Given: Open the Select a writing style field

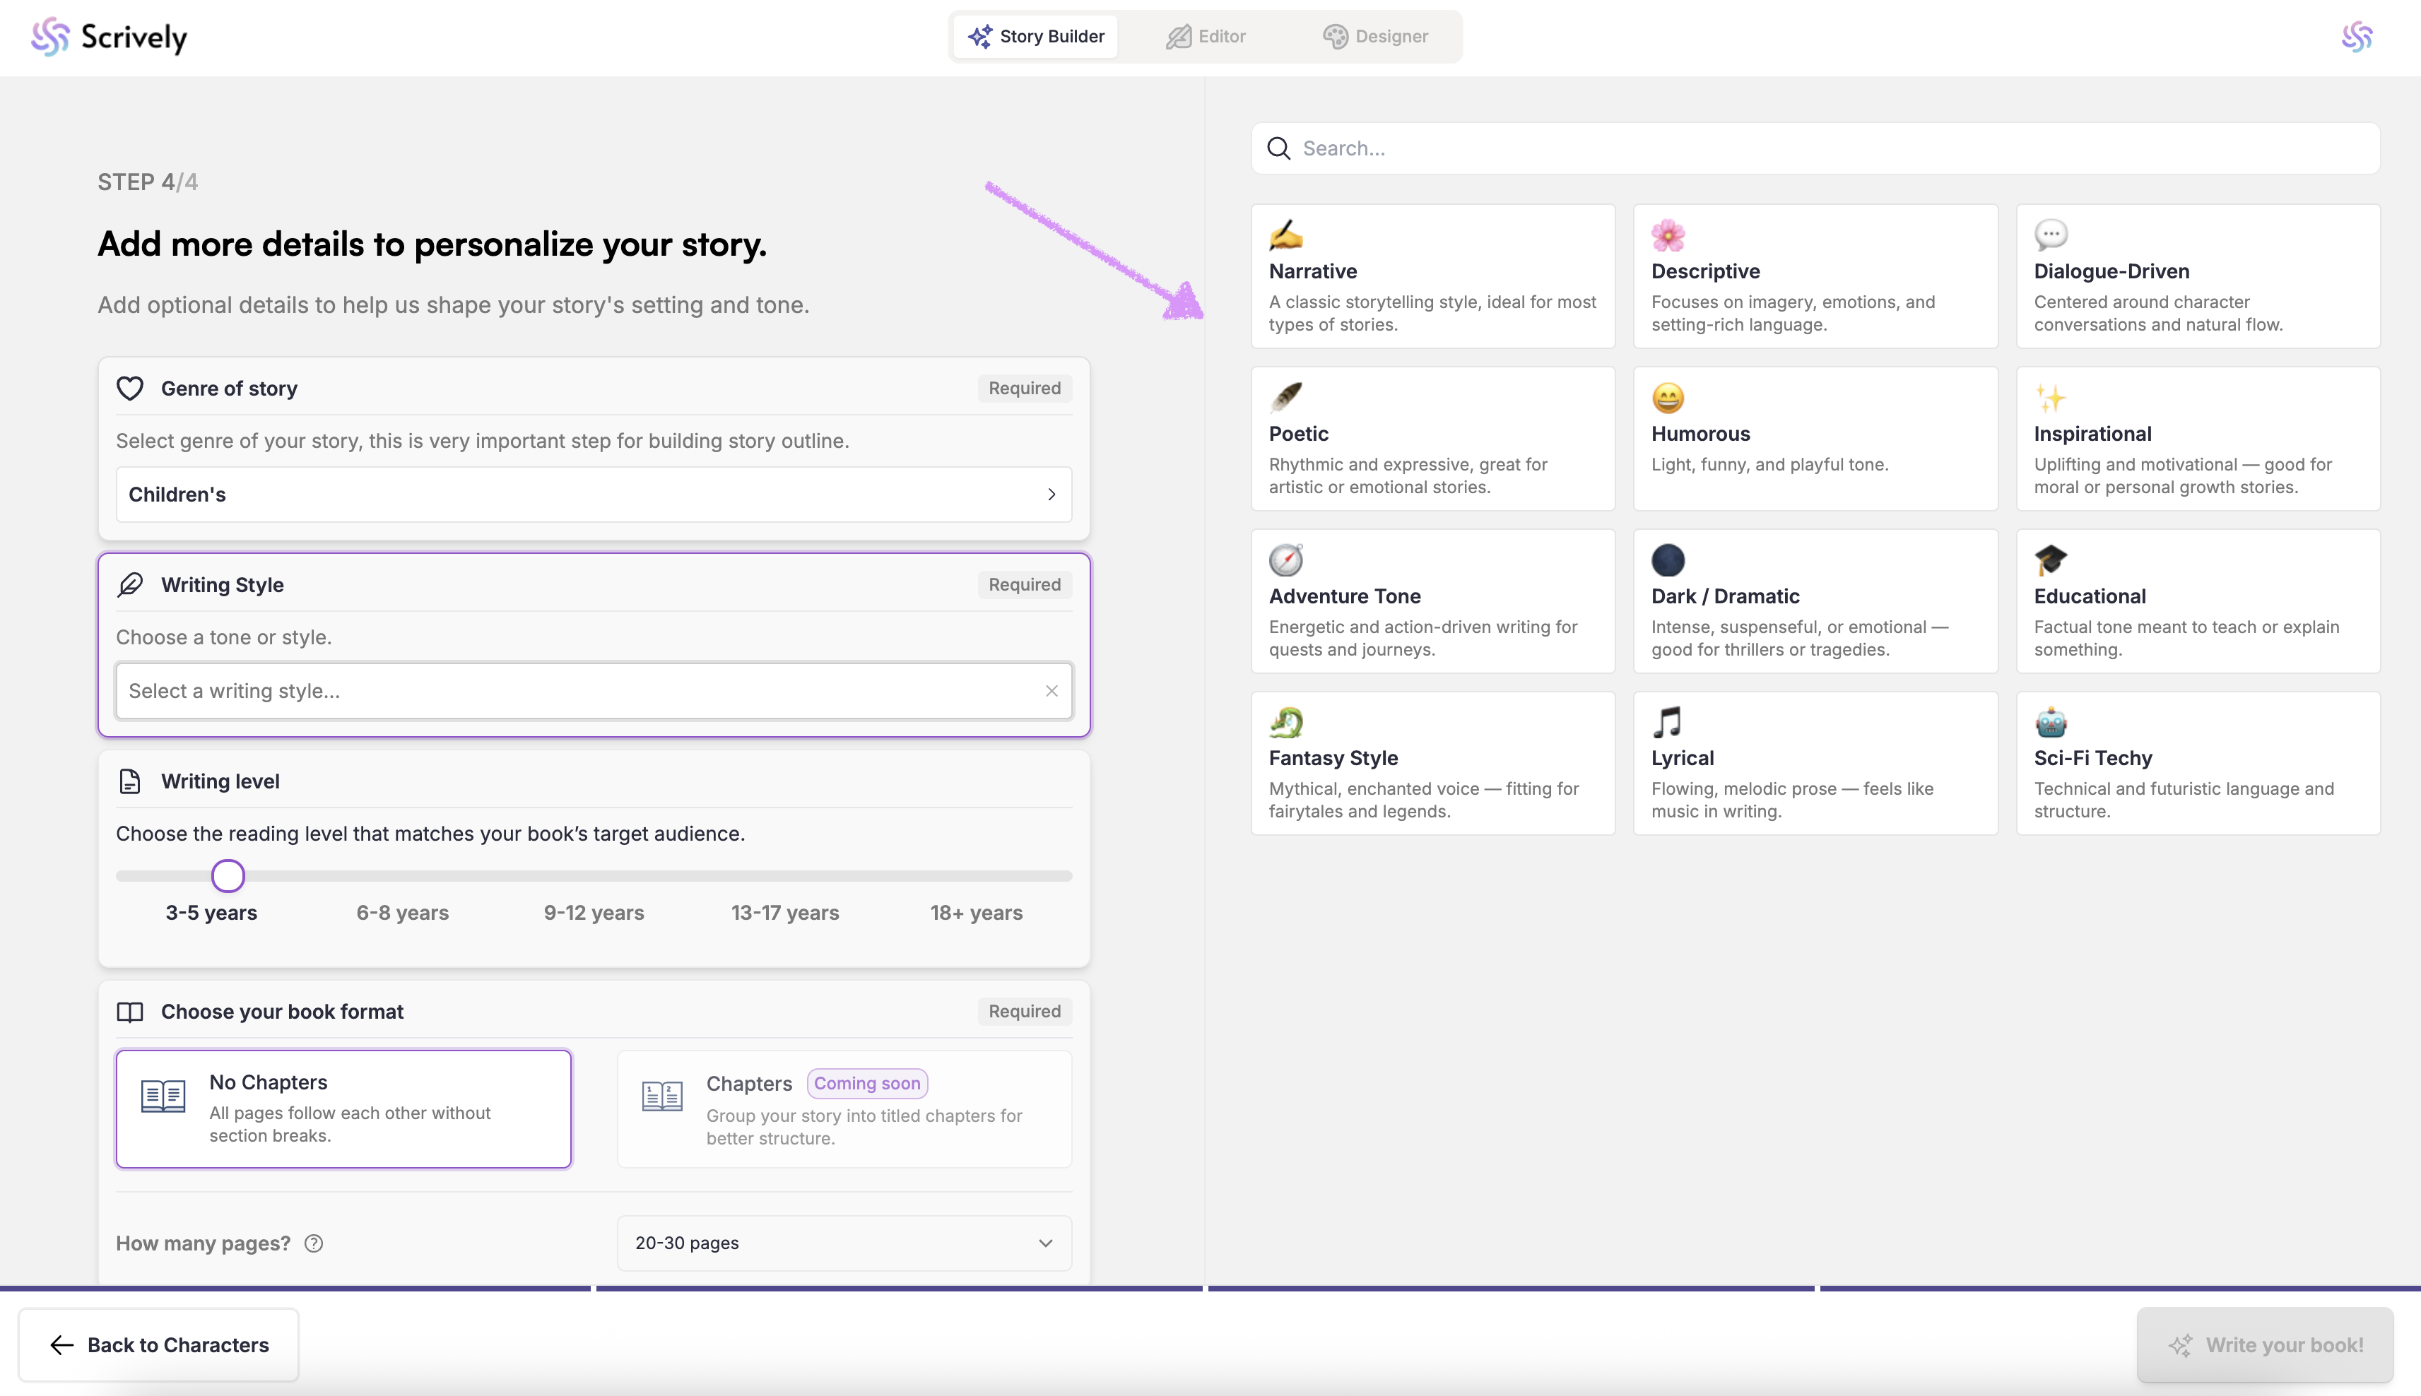Looking at the screenshot, I should pyautogui.click(x=575, y=690).
